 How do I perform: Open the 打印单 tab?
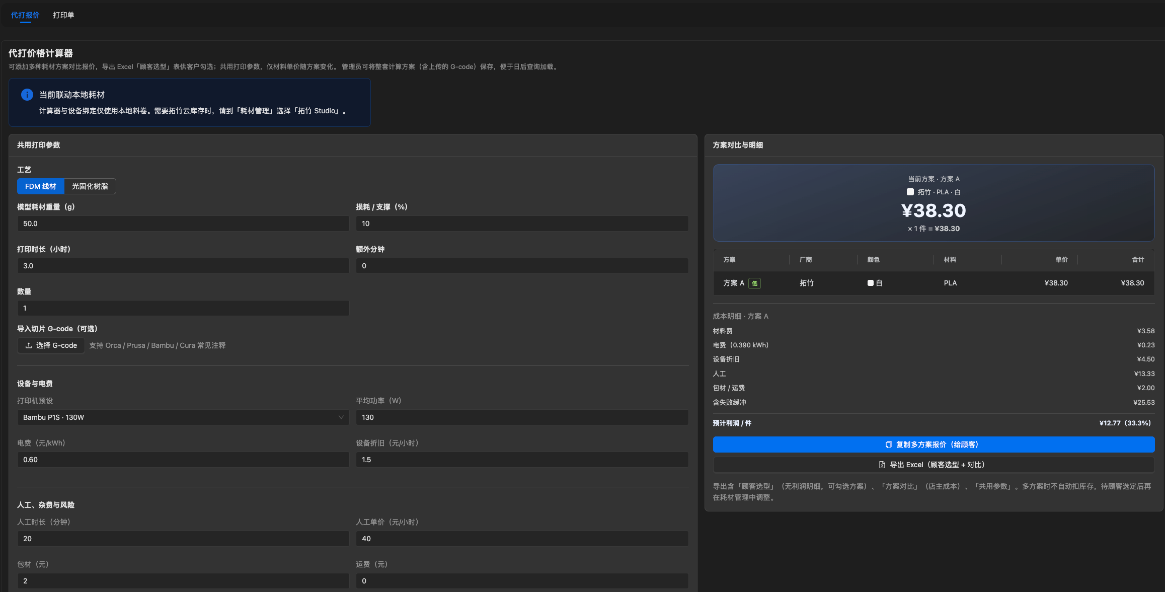pyautogui.click(x=63, y=15)
